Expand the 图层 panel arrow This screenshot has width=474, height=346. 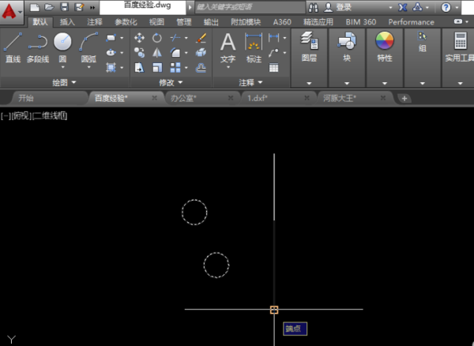tap(309, 84)
